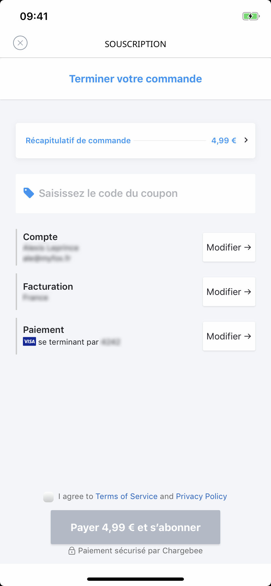271x586 pixels.
Task: Tap the clock in status bar
Action: point(34,16)
